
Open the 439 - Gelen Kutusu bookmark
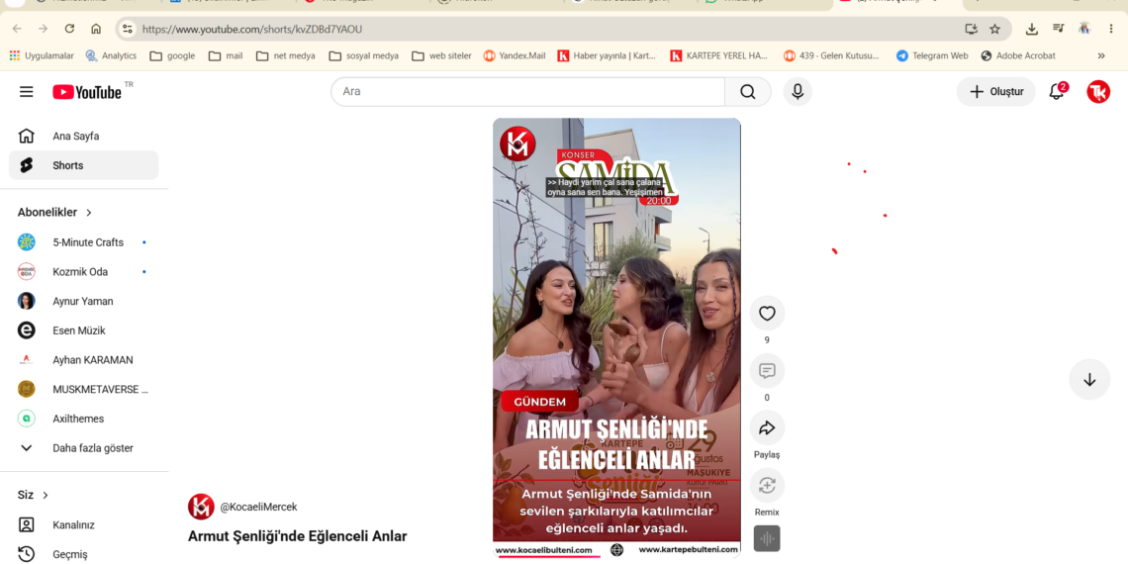pos(831,55)
